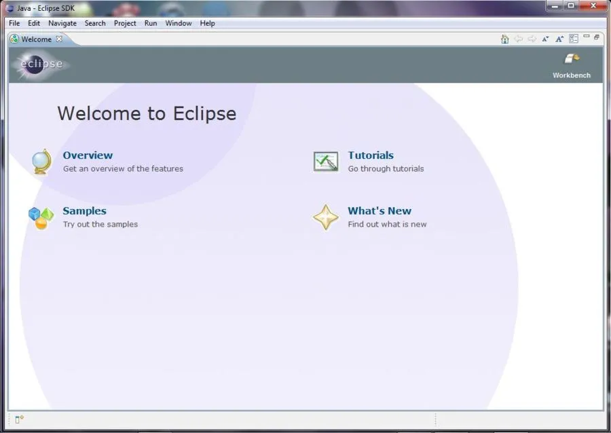The image size is (611, 433).
Task: Open the Edit menu
Action: click(x=34, y=23)
